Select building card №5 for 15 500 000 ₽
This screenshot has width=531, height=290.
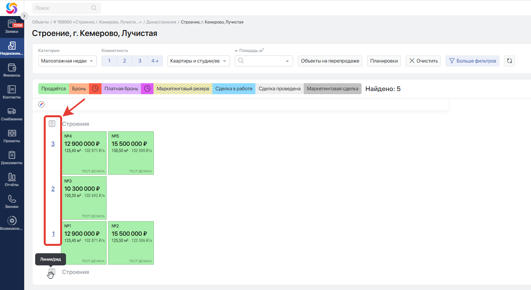[131, 153]
